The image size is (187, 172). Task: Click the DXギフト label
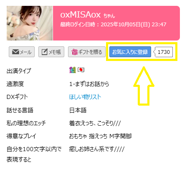pos(17,97)
